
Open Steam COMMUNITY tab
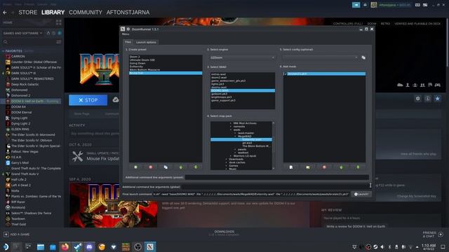click(86, 13)
